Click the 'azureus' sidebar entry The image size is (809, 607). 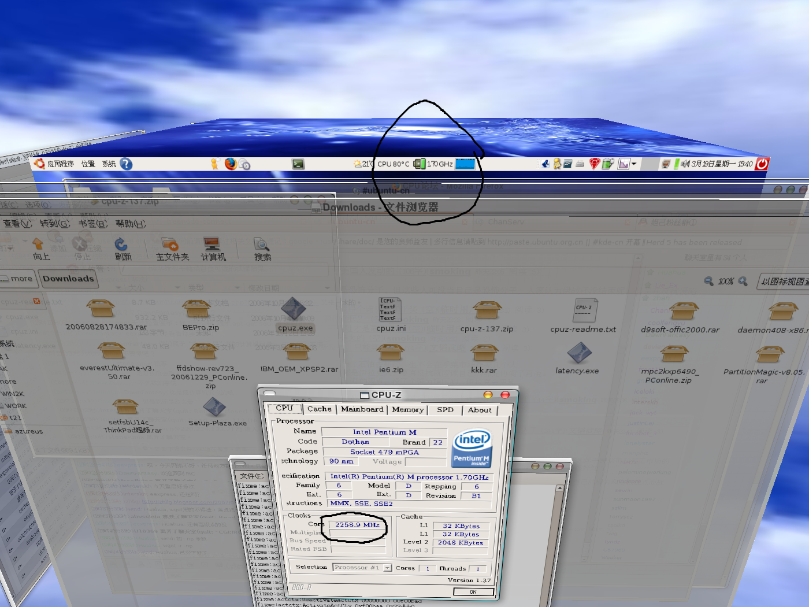click(24, 431)
